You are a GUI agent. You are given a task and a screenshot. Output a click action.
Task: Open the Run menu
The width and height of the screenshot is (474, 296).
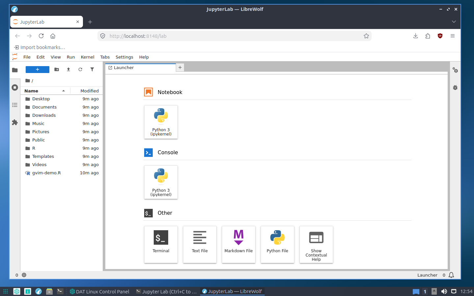pyautogui.click(x=71, y=57)
